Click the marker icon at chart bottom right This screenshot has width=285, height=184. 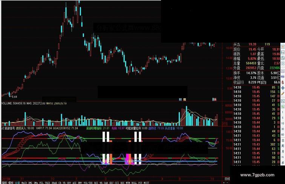215,99
